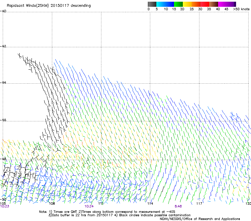Select the '111' longitude axis label
The height and width of the screenshot is (221, 251).
101,204
